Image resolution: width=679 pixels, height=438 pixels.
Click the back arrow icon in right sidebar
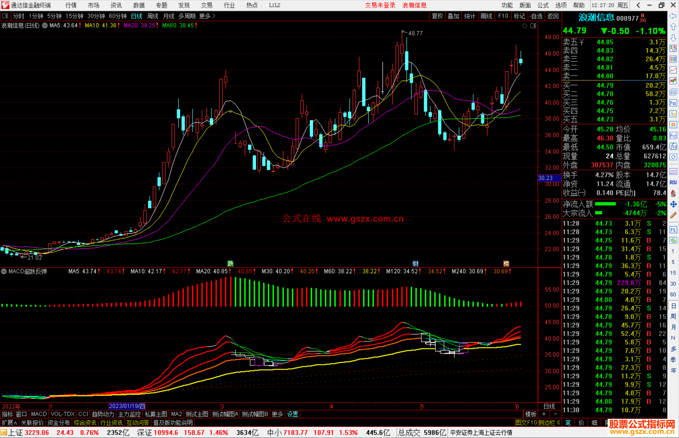coord(673,16)
